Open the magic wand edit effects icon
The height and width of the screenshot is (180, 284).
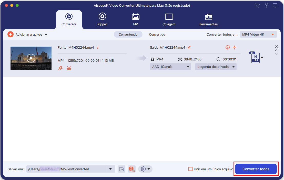(x=60, y=68)
